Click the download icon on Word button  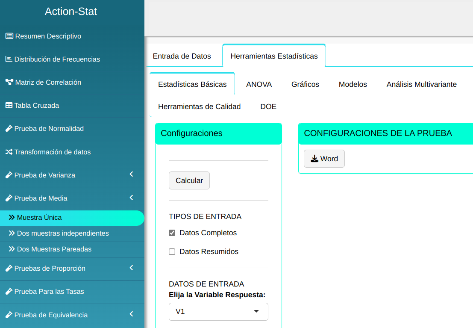(x=314, y=159)
